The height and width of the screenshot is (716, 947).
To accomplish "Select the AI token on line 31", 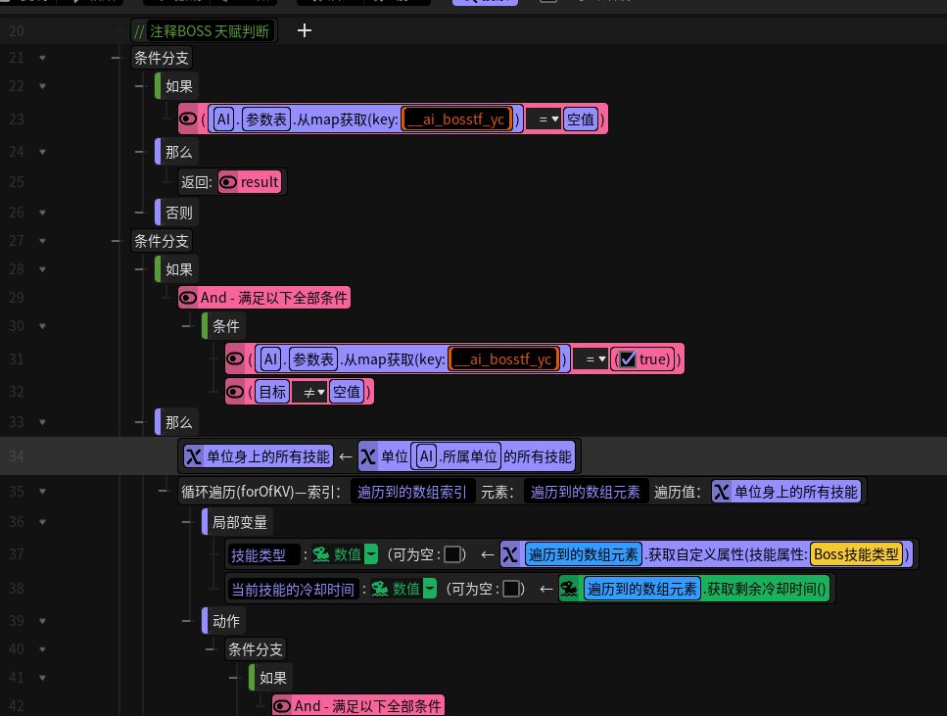I will pyautogui.click(x=271, y=359).
